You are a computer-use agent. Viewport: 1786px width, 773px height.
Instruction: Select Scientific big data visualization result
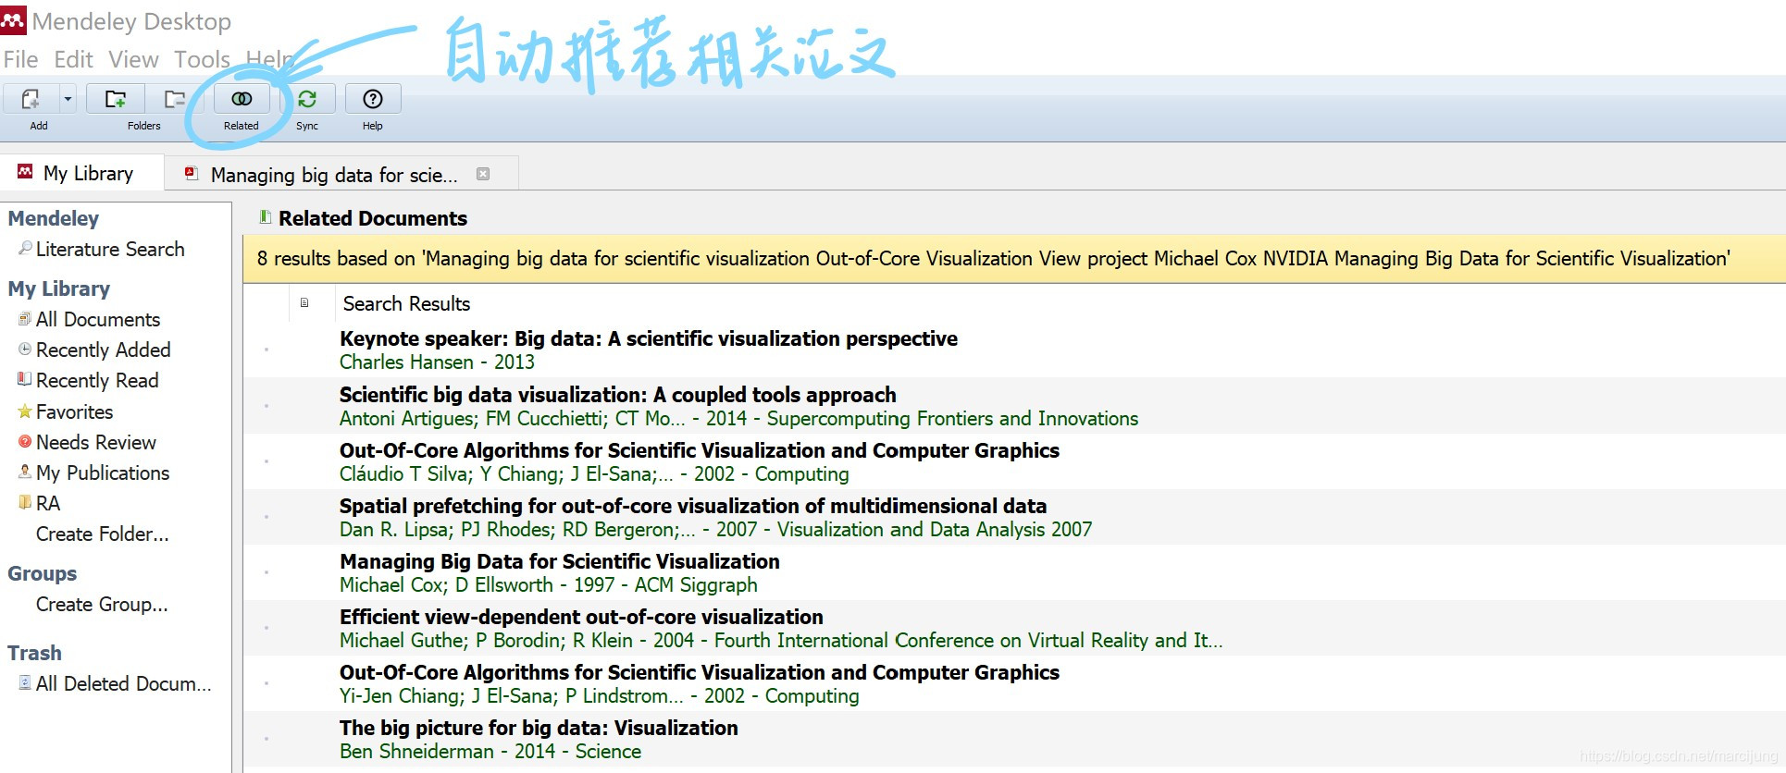(1014, 406)
